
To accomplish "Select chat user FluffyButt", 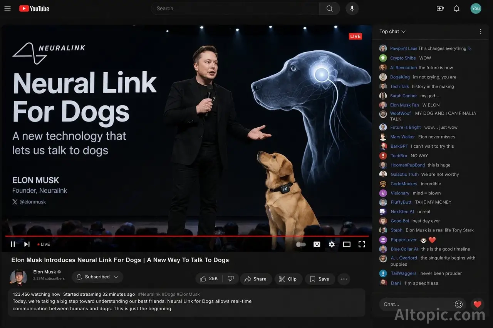I will point(401,202).
